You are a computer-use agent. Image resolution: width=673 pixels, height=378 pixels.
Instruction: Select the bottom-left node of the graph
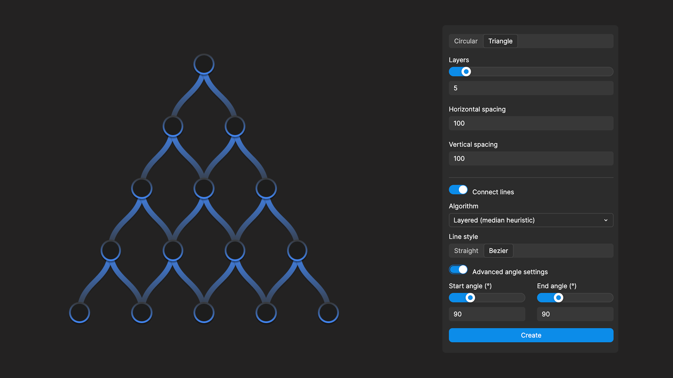point(79,313)
